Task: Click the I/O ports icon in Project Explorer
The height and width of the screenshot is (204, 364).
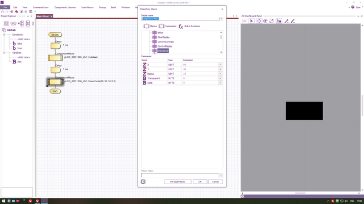Action: tap(13, 24)
